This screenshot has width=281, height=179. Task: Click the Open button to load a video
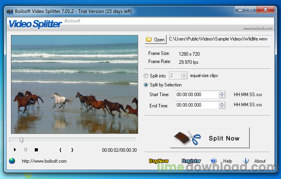tap(155, 39)
